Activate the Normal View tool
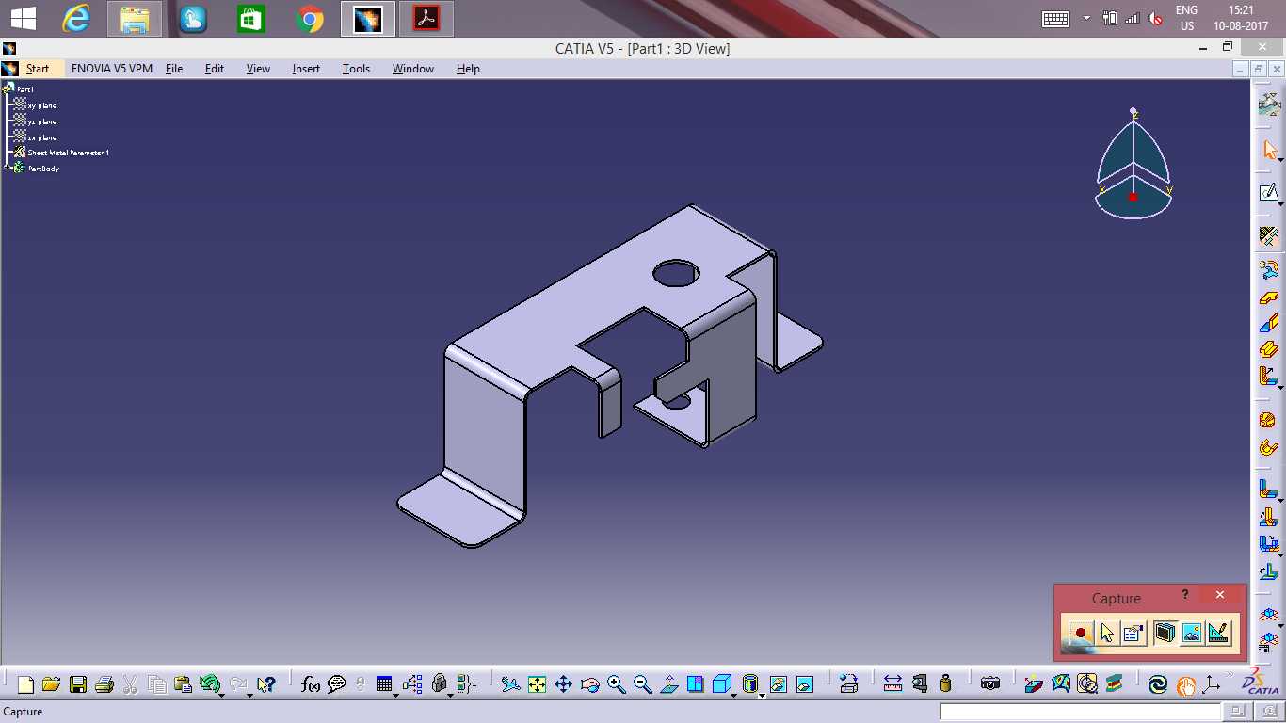 (668, 684)
